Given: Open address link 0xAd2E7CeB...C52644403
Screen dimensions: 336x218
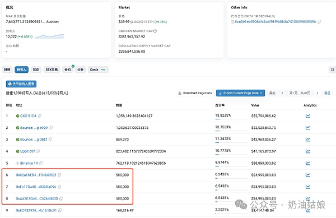Looking at the screenshot, I should coord(37,198).
